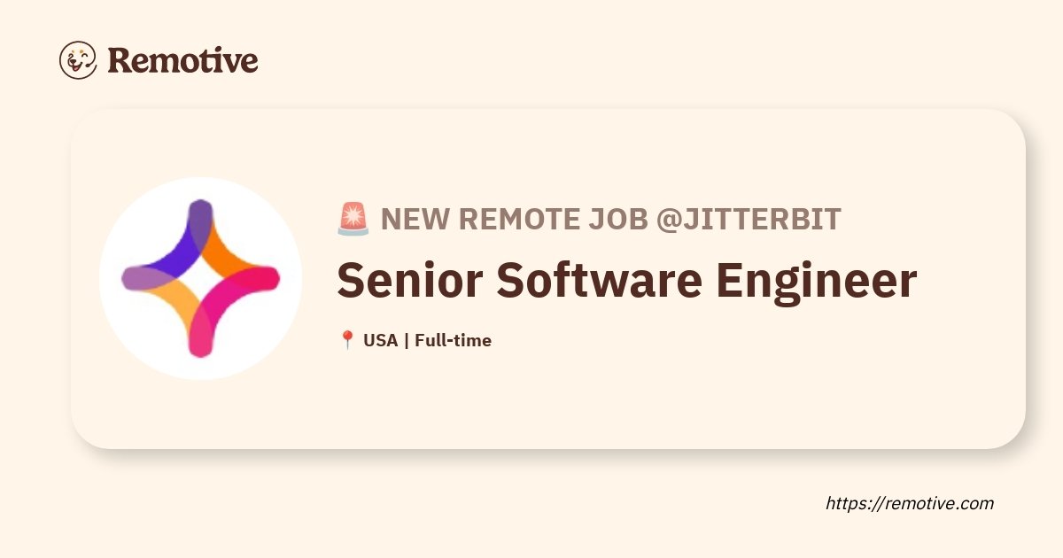Click the @JITTERBIT mention
1063x558 pixels.
(x=749, y=219)
